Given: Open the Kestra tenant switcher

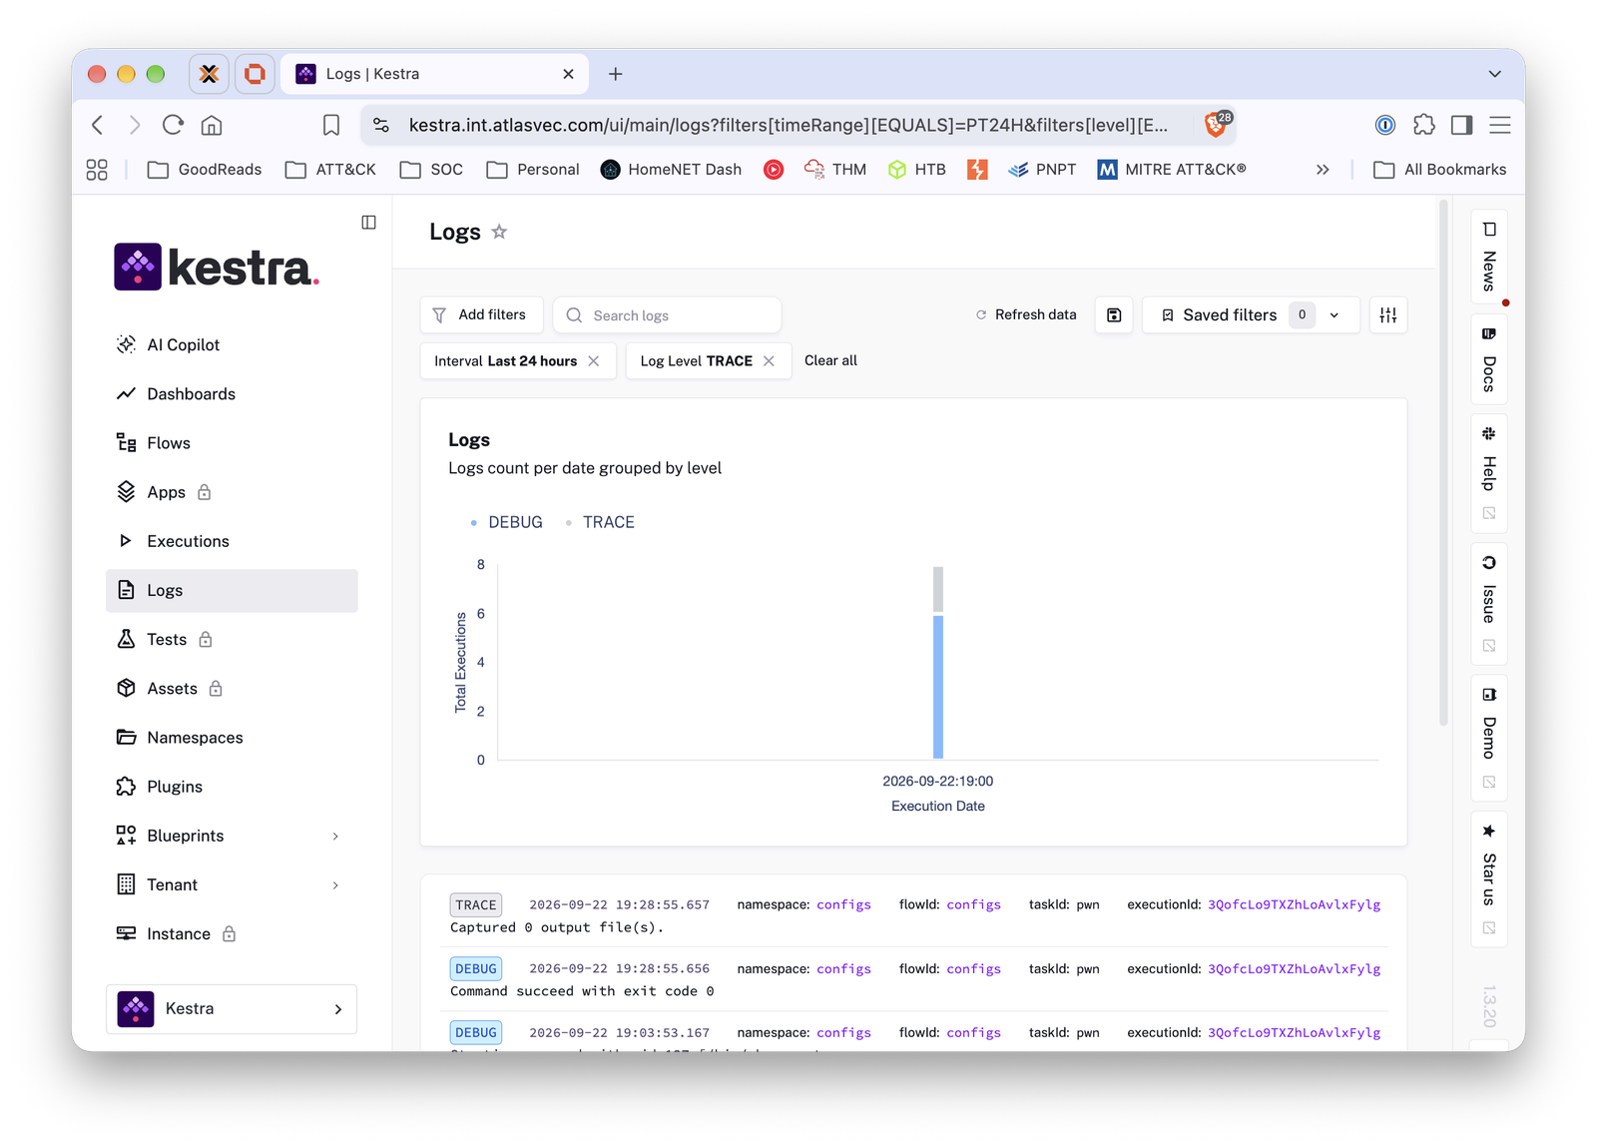Looking at the screenshot, I should [x=232, y=1009].
